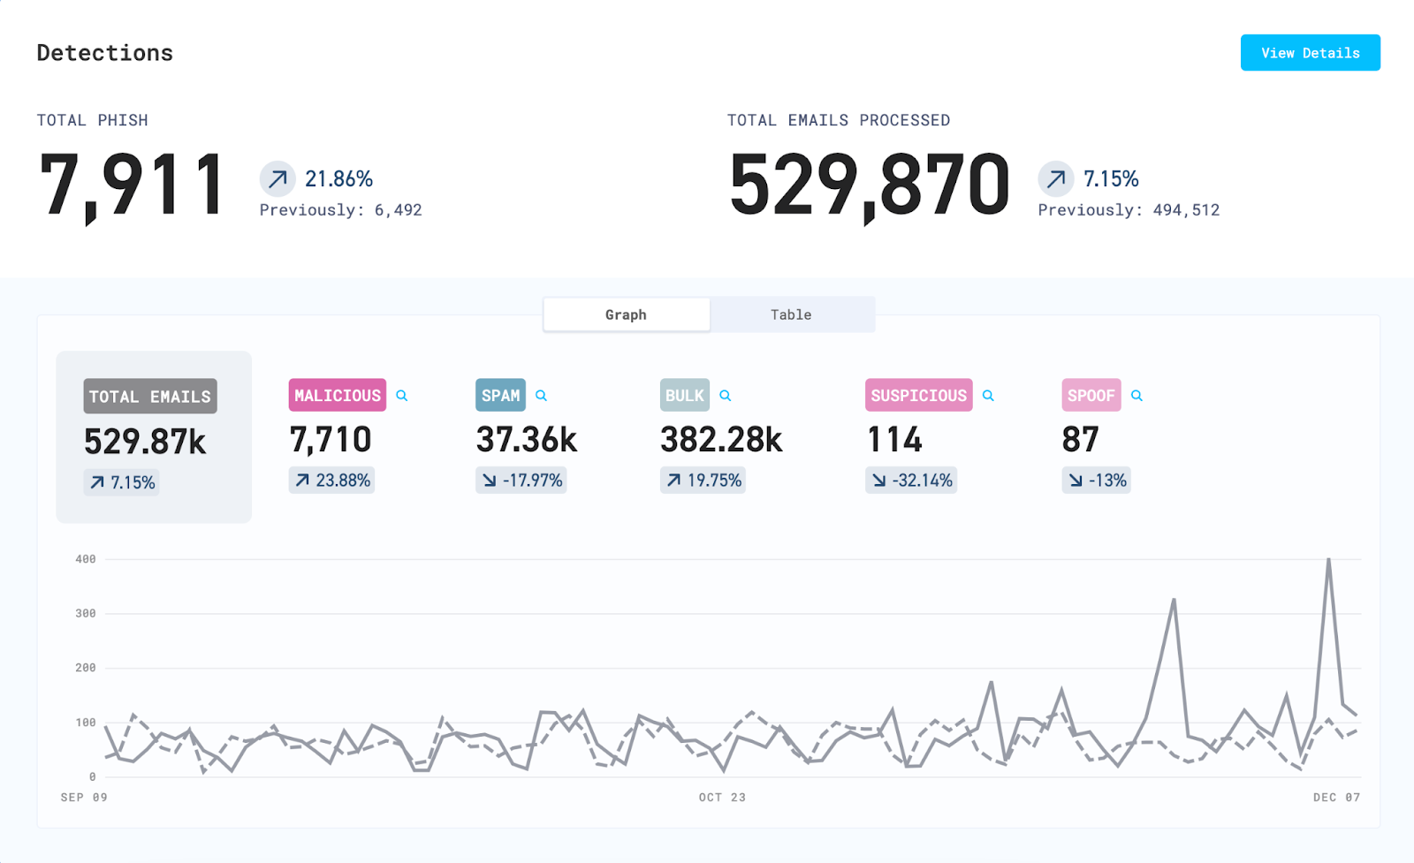
Task: Click the highest spike on the chart
Action: coord(1328,560)
